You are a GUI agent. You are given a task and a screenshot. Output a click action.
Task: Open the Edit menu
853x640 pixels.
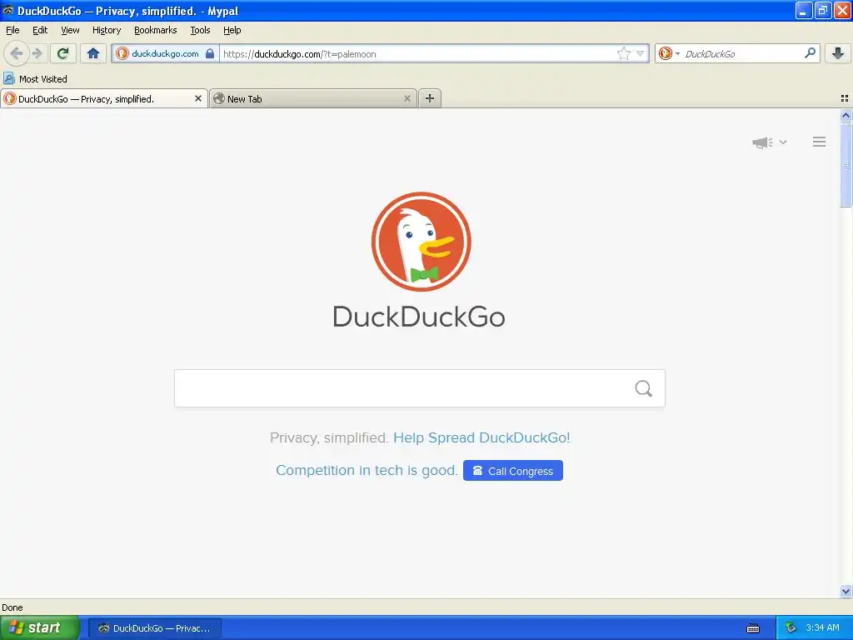pos(40,30)
